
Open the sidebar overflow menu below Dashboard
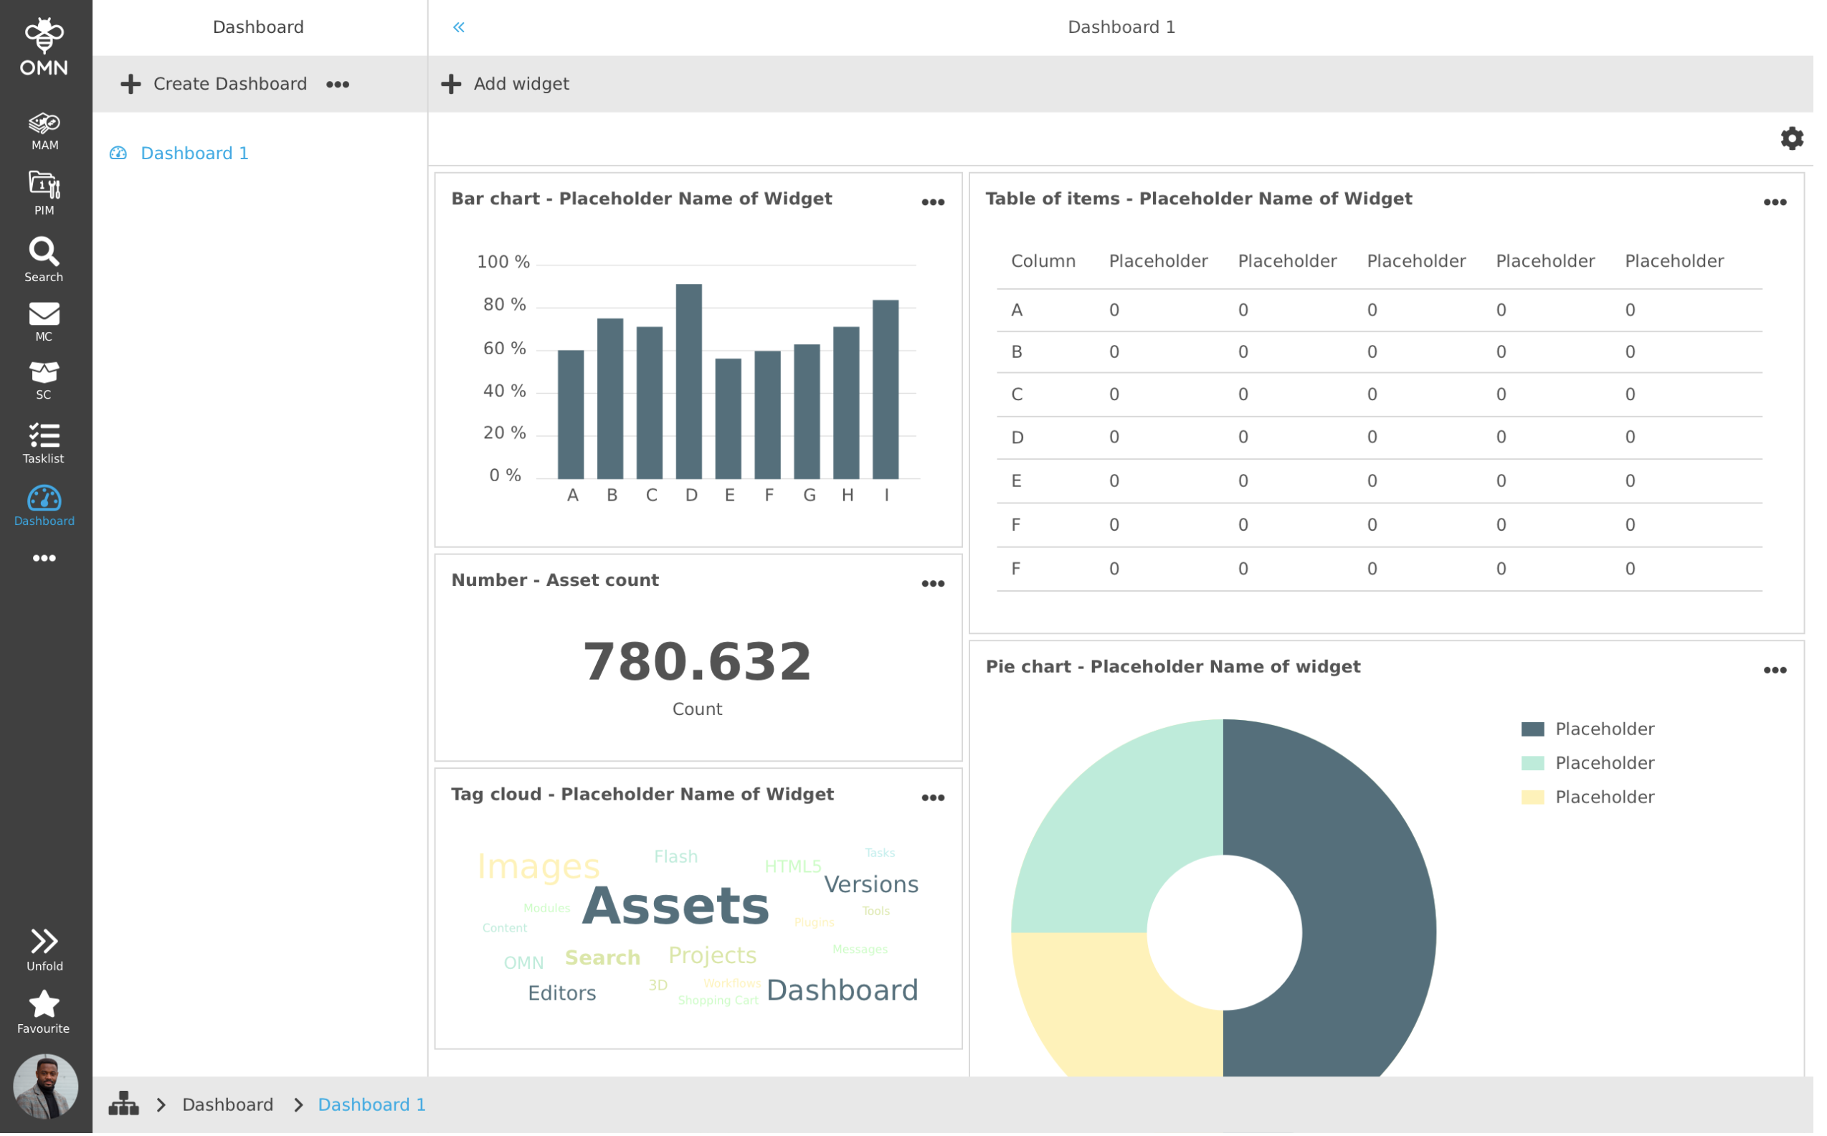click(44, 557)
